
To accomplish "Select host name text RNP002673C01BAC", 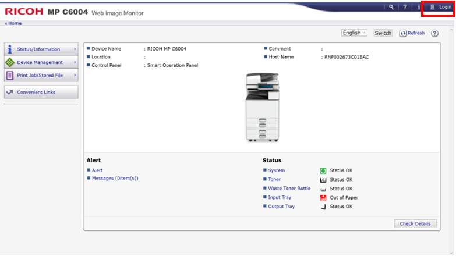I will tap(347, 57).
